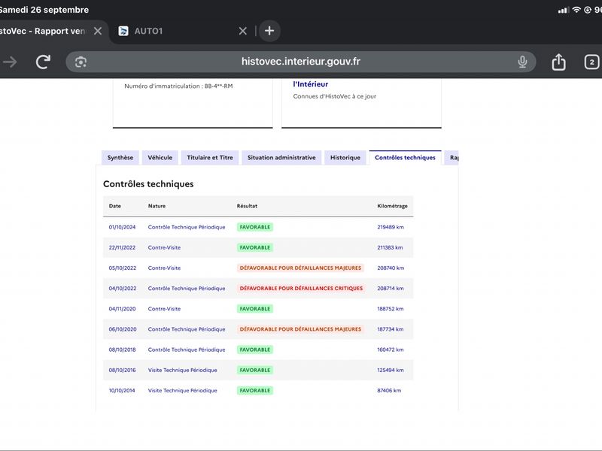Click the 01/10/2024 control date entry
The height and width of the screenshot is (451, 602).
point(122,227)
